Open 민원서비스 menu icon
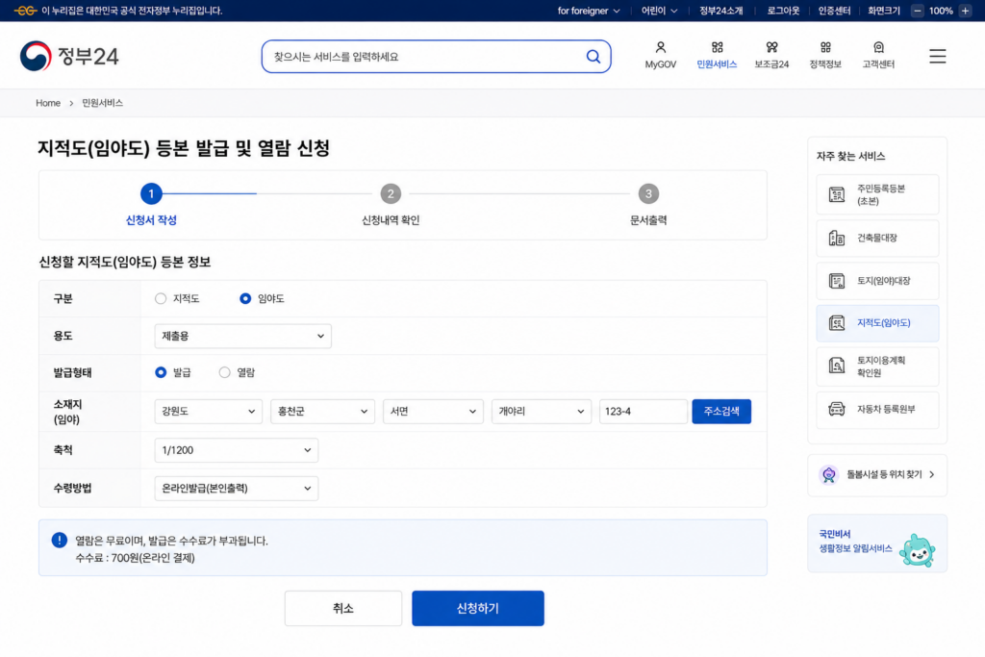Image resolution: width=985 pixels, height=657 pixels. click(717, 48)
